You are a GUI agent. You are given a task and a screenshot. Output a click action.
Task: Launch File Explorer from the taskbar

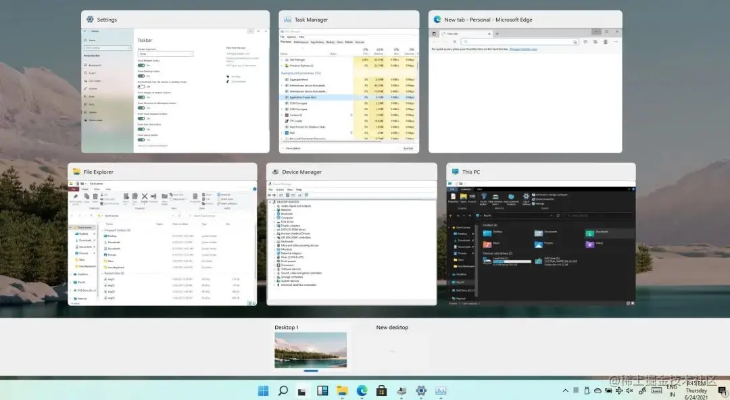pos(342,391)
